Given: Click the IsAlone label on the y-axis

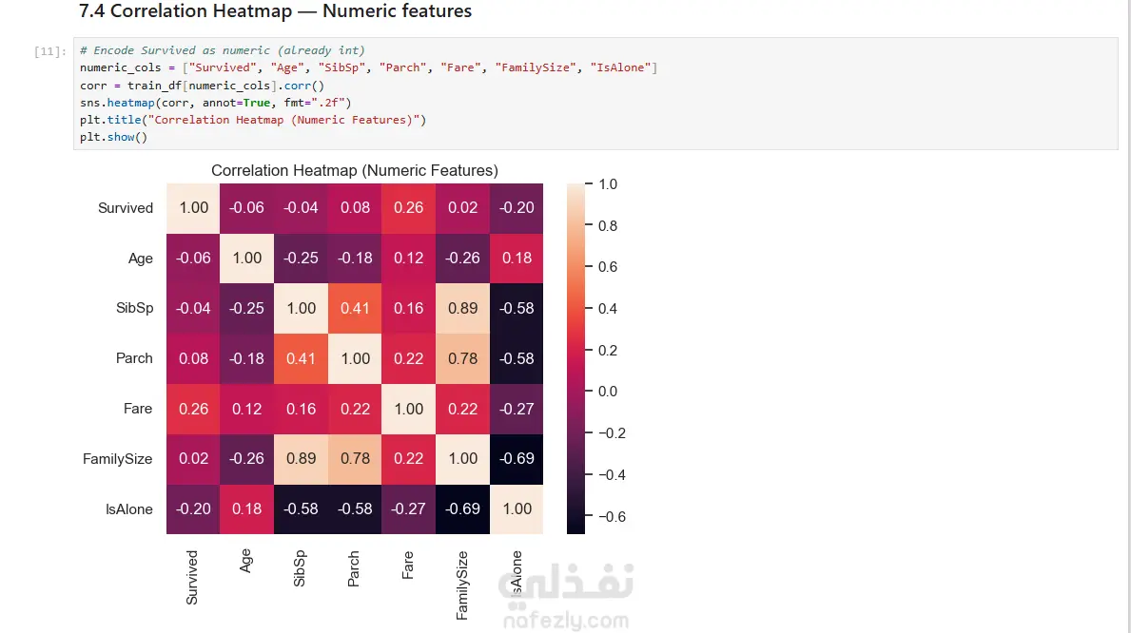Looking at the screenshot, I should [128, 509].
